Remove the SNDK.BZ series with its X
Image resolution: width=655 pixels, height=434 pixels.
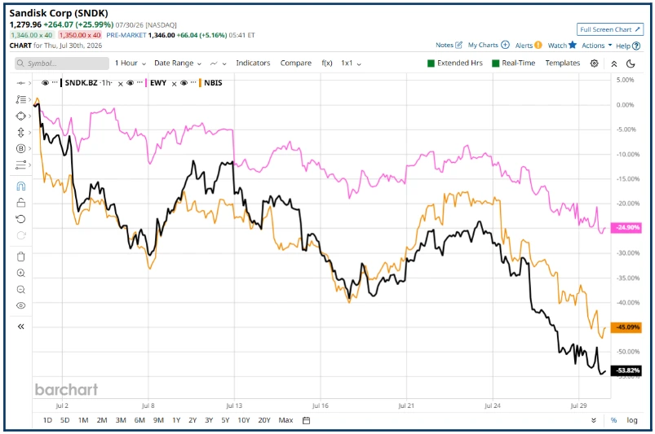pos(120,84)
